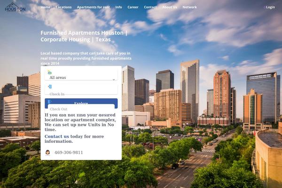Image resolution: width=282 pixels, height=188 pixels.
Task: Click phone number 469-306-9811
Action: coord(69,153)
